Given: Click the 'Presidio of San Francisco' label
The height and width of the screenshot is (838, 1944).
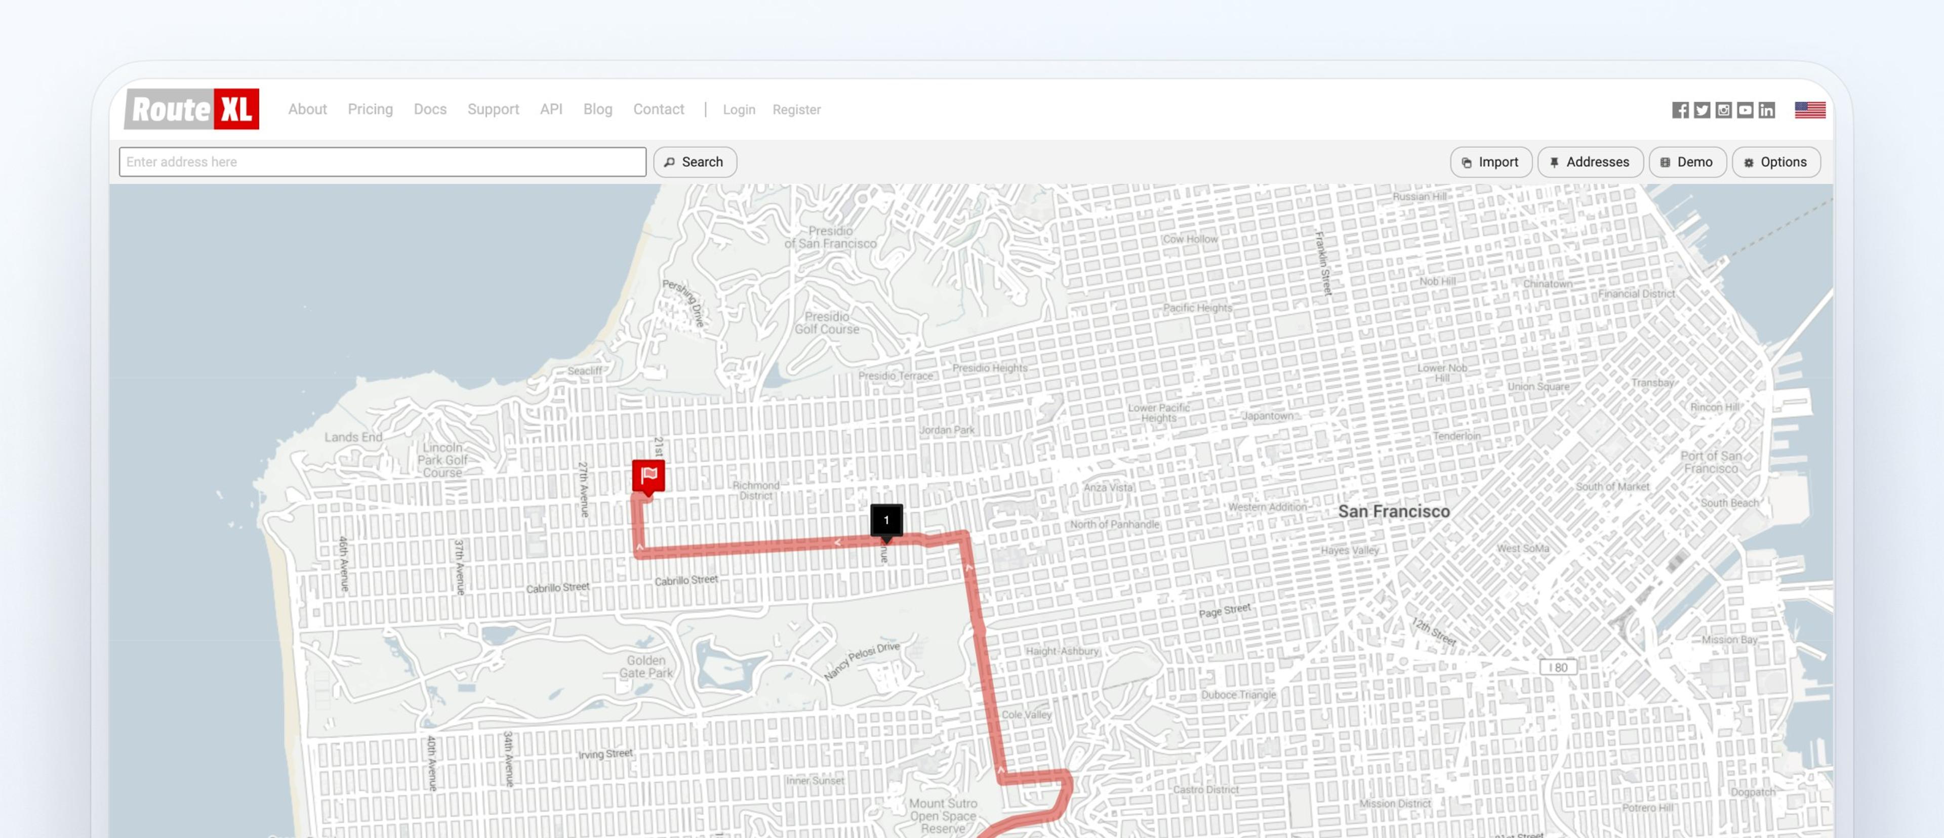Looking at the screenshot, I should [x=830, y=238].
